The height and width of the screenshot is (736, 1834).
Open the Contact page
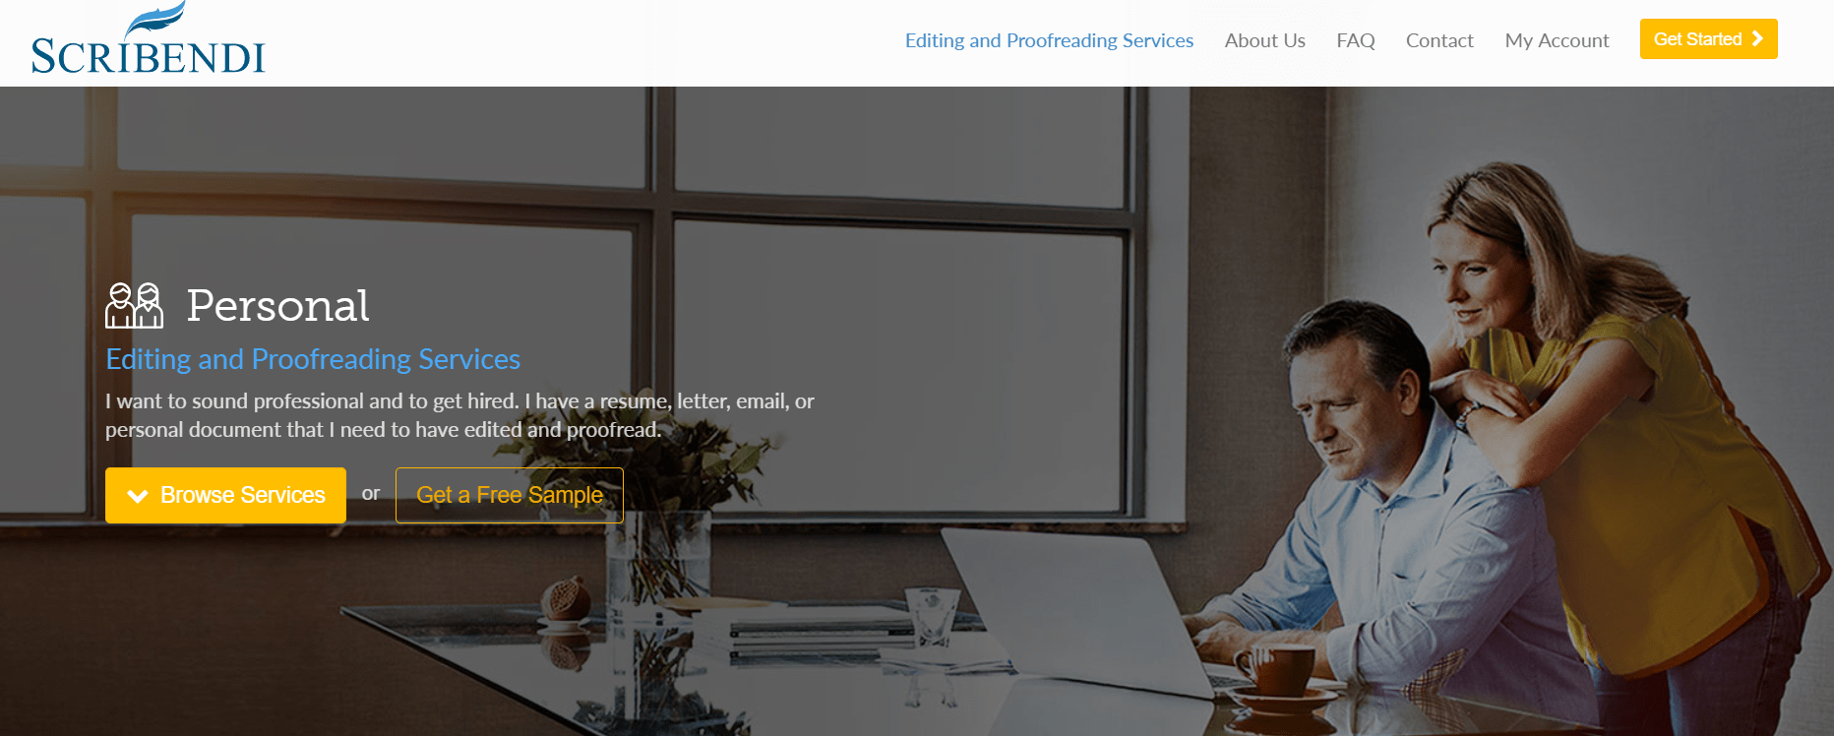[1439, 40]
